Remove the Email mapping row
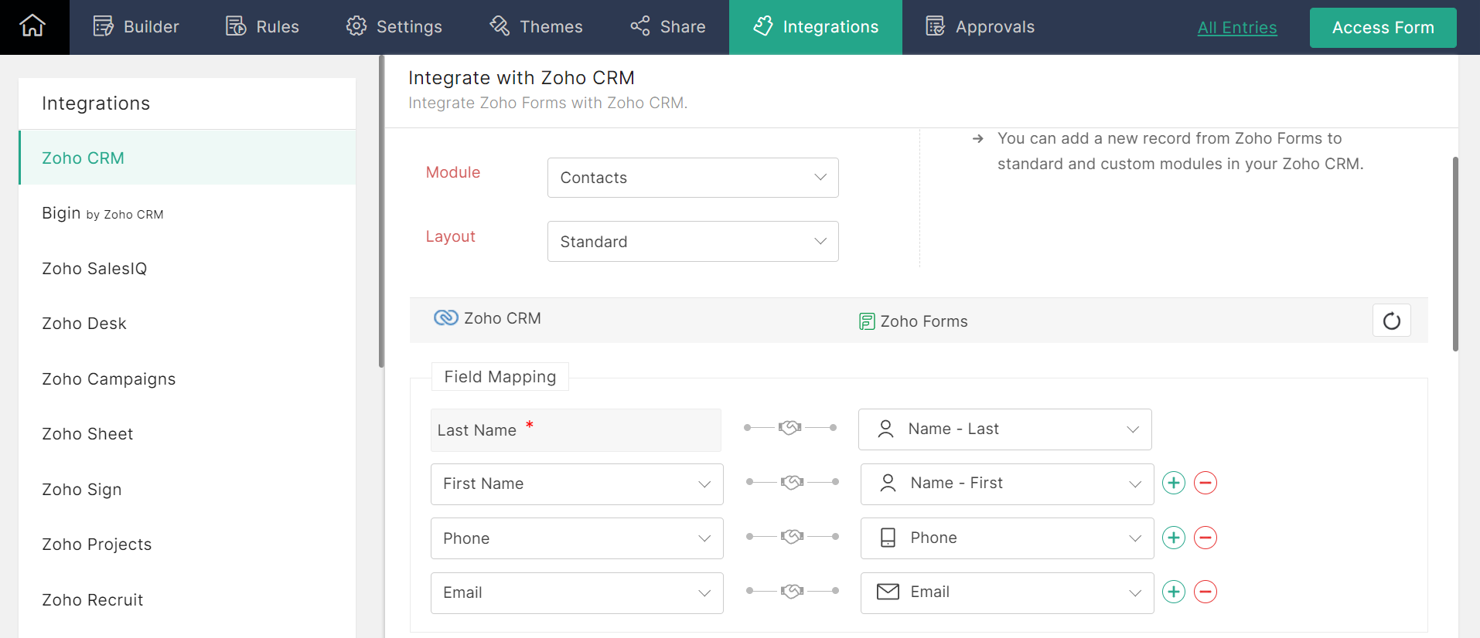This screenshot has height=638, width=1480. pyautogui.click(x=1205, y=592)
